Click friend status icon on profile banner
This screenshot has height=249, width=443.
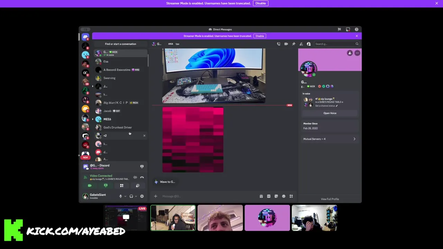(350, 53)
